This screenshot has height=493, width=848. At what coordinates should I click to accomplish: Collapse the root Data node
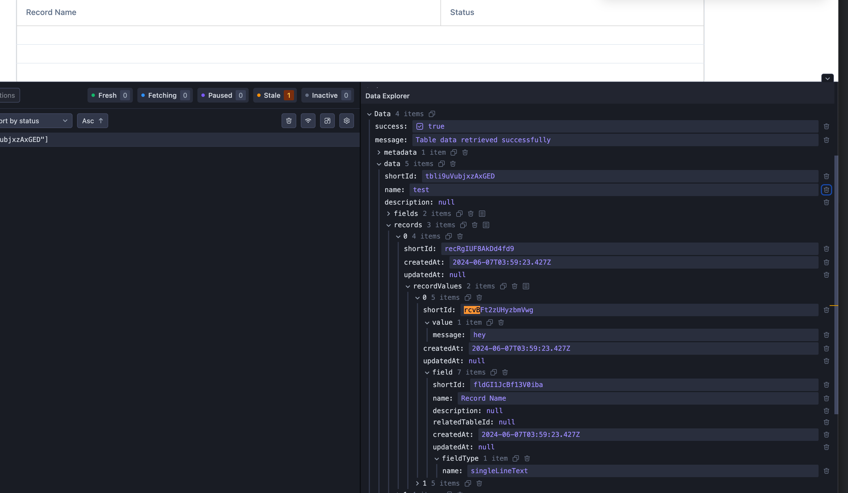[x=369, y=114]
